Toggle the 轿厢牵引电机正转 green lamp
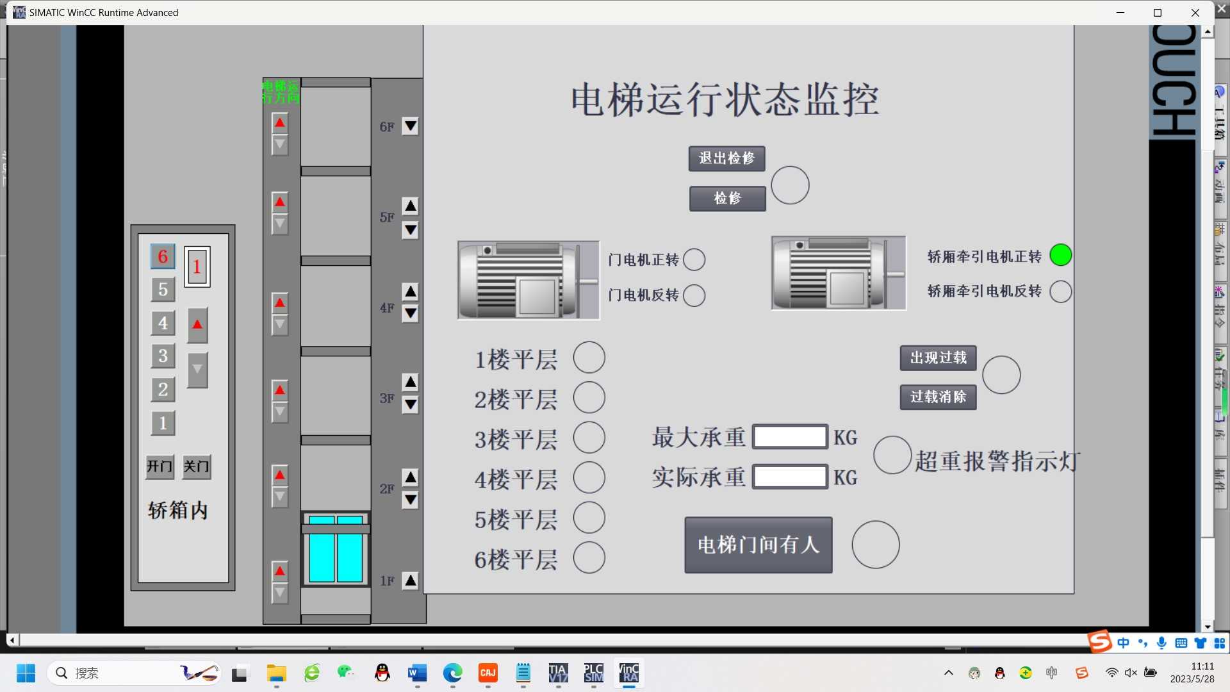 (1061, 254)
